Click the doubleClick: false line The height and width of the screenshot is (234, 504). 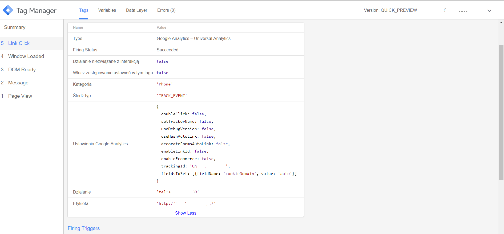[x=184, y=114]
